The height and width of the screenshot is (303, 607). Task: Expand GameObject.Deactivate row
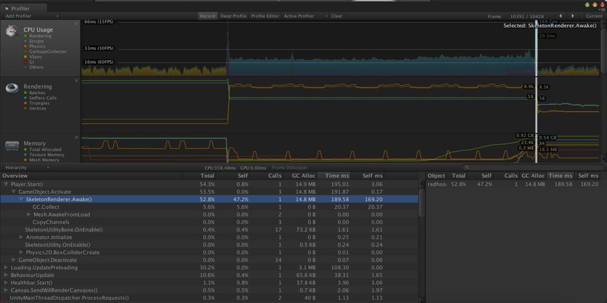[x=13, y=260]
